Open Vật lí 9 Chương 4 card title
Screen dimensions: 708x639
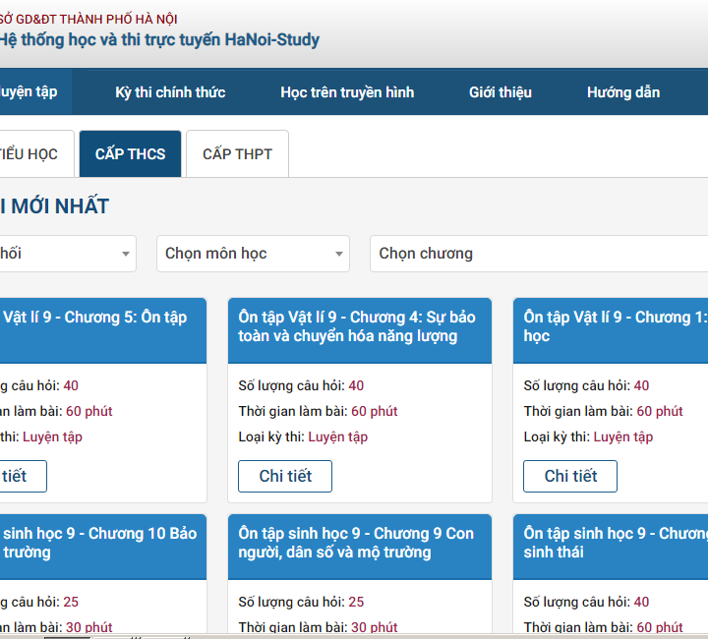coord(357,326)
